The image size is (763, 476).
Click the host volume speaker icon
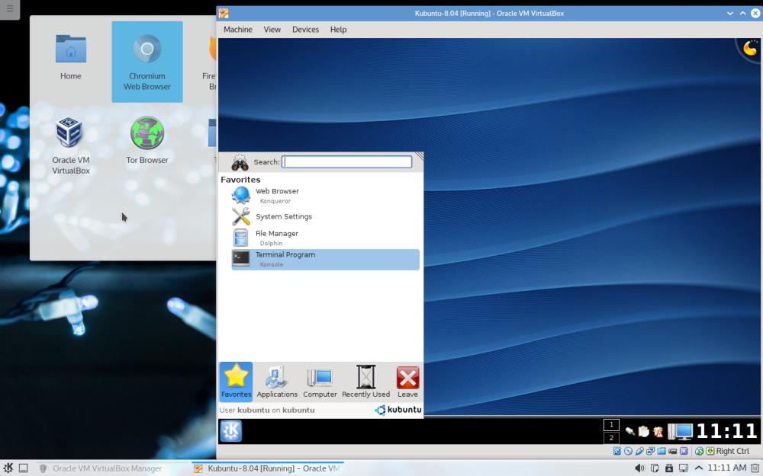pyautogui.click(x=639, y=468)
